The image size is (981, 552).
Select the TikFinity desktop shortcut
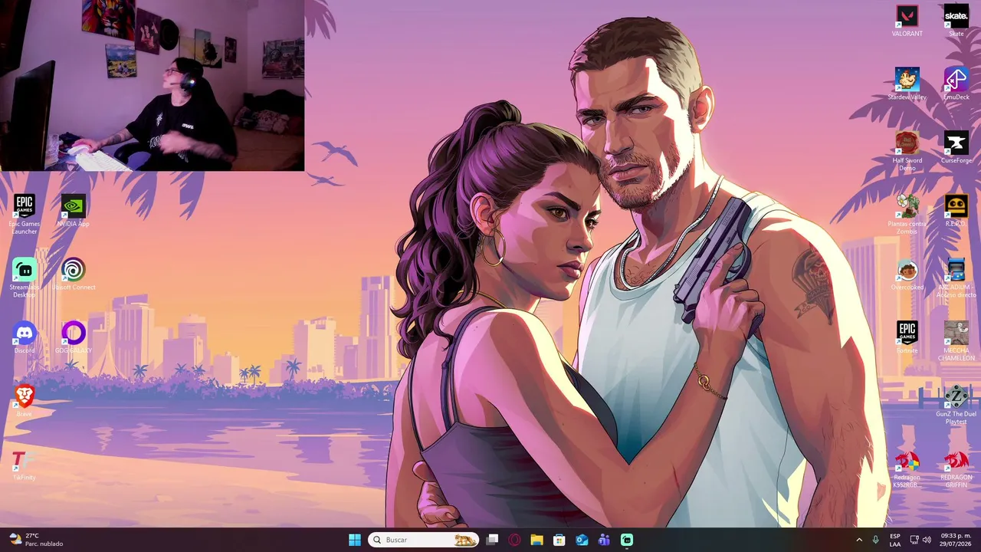25,465
